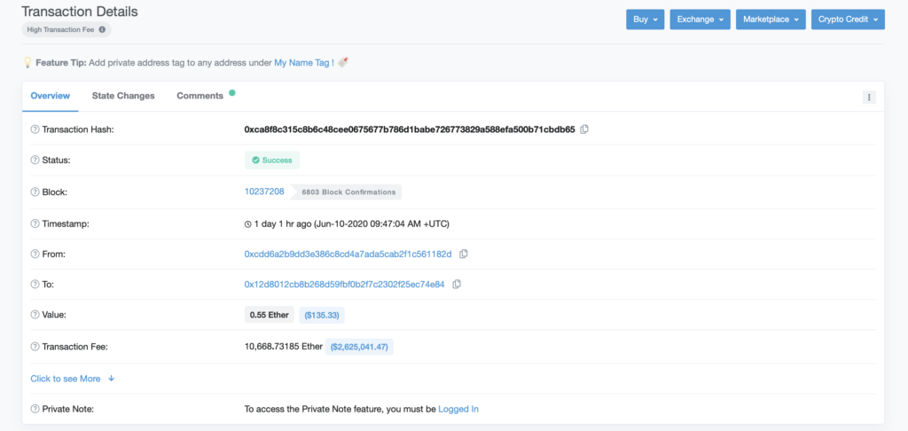908x431 pixels.
Task: Open the Buy dropdown
Action: pos(646,20)
